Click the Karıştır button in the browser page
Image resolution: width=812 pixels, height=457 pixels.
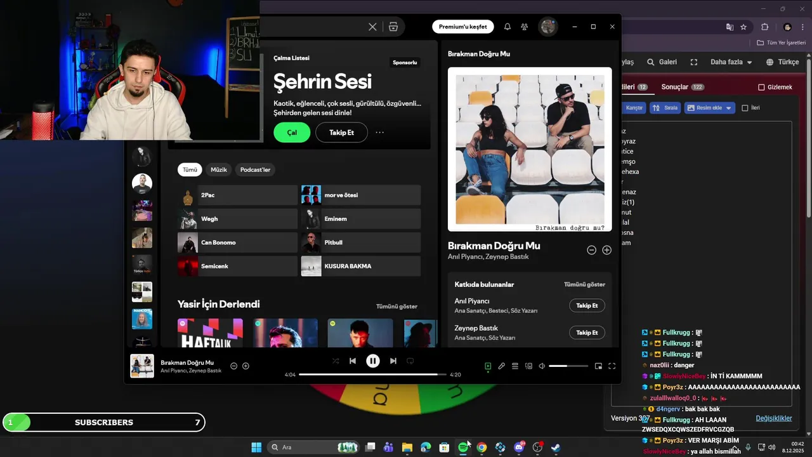[633, 108]
